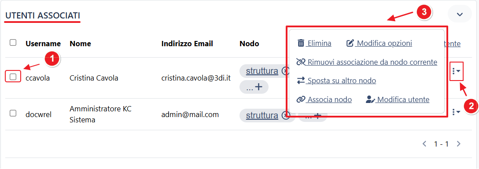Click the arrows icon for Sposta su altro nodo

coord(301,81)
